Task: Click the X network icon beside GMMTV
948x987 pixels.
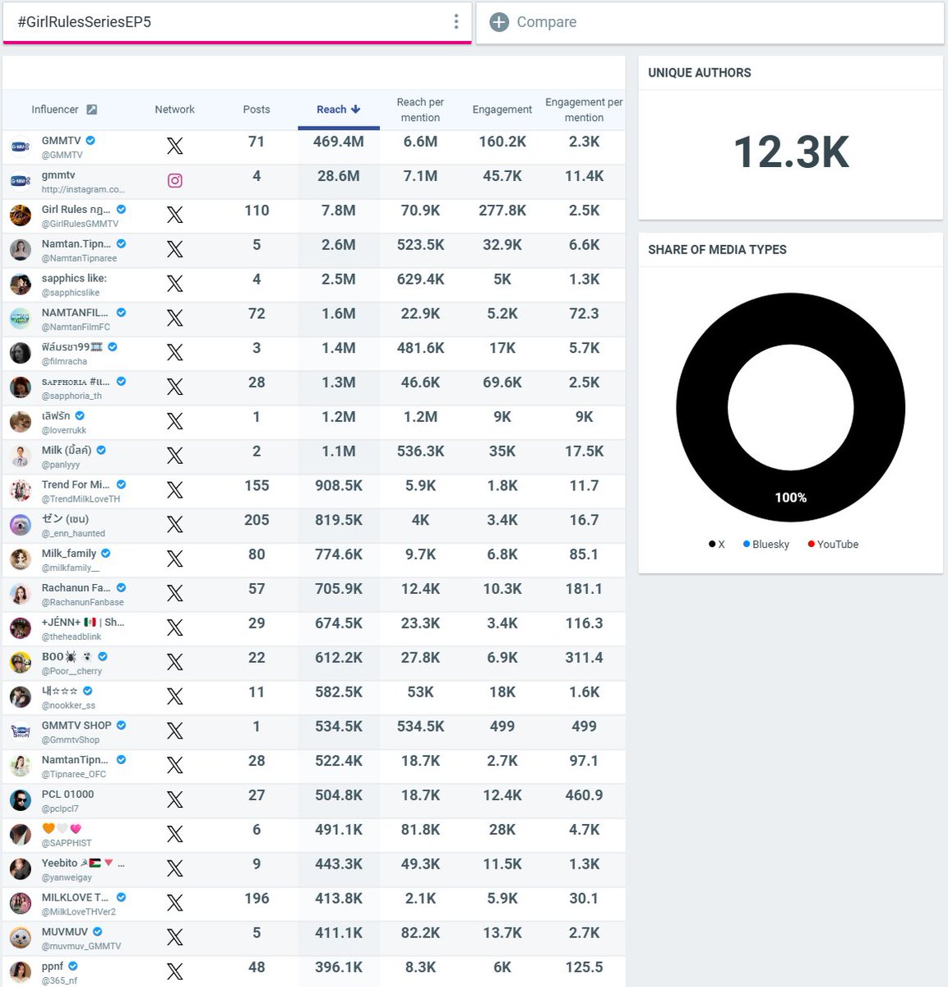Action: (x=175, y=146)
